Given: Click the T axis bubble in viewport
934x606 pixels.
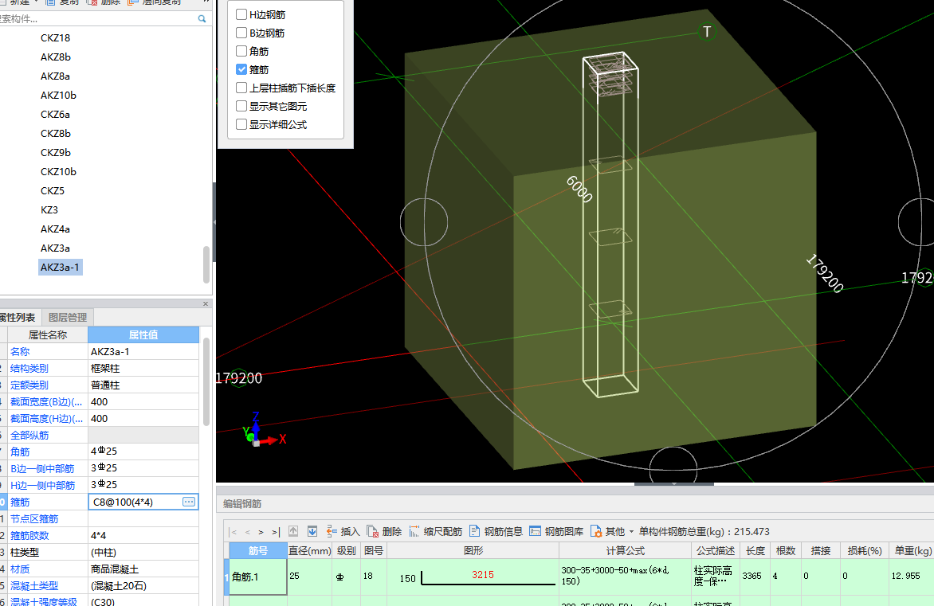Looking at the screenshot, I should [707, 32].
